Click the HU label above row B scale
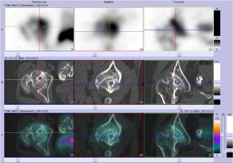The width and height of the screenshot is (233, 163). 217,61
